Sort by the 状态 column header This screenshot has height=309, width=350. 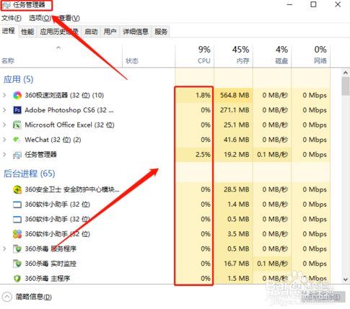149,55
